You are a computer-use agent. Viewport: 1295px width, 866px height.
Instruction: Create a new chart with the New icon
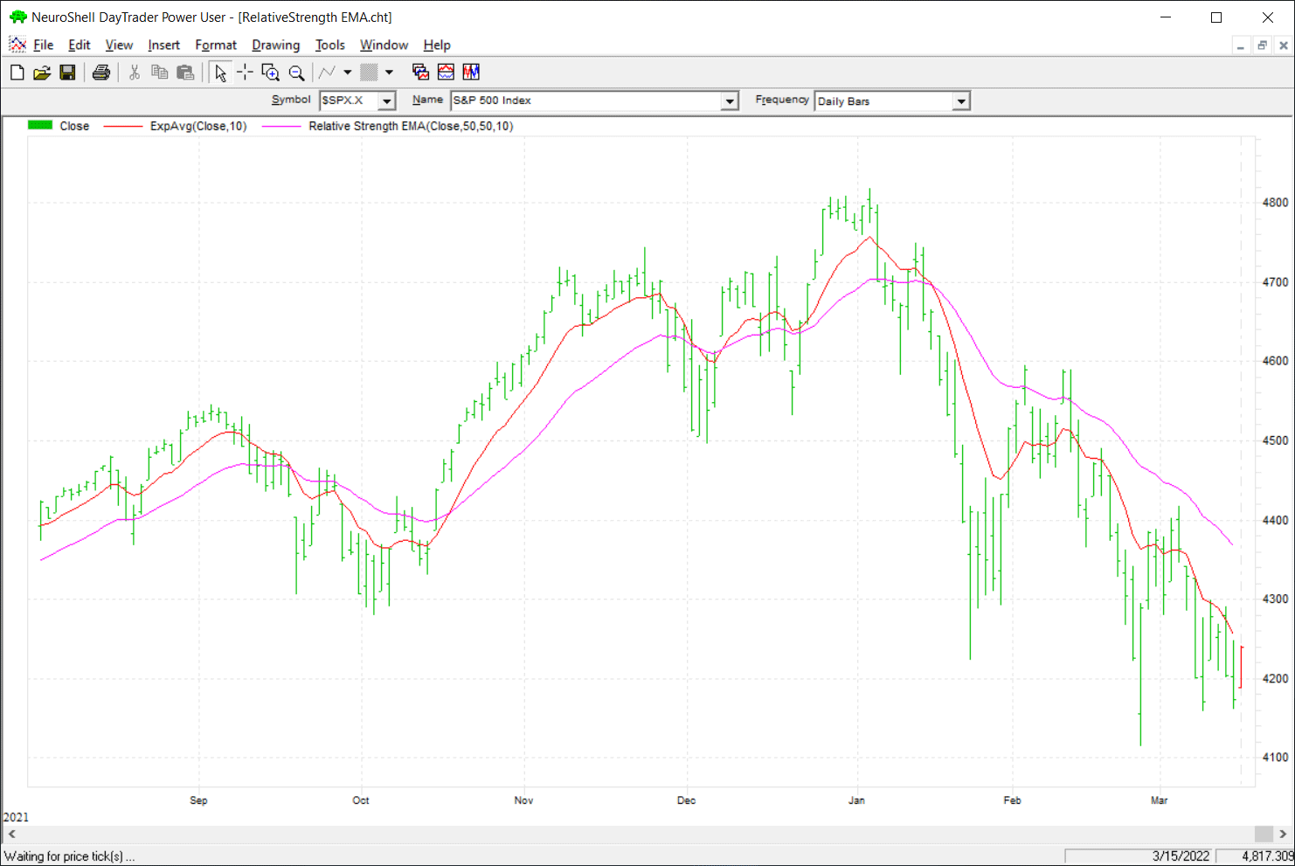pyautogui.click(x=17, y=73)
